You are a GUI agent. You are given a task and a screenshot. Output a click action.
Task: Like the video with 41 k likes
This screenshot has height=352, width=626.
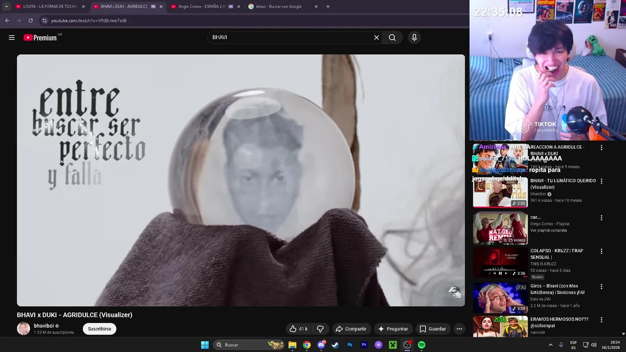click(x=298, y=329)
